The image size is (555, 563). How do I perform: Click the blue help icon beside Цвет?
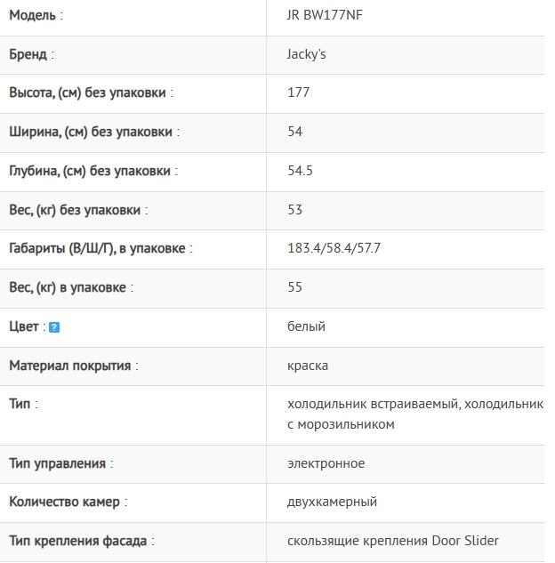54,327
